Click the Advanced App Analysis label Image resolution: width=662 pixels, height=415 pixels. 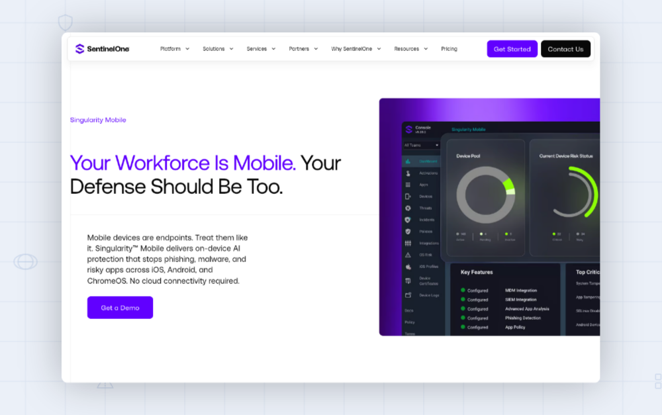(x=528, y=309)
